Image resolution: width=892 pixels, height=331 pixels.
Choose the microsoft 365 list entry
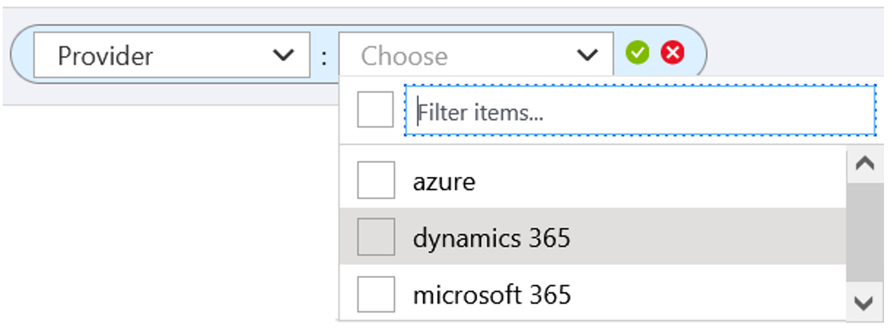click(492, 294)
